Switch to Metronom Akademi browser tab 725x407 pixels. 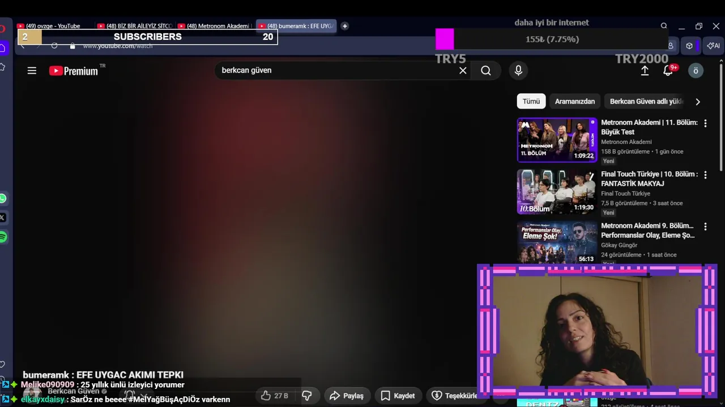215,26
